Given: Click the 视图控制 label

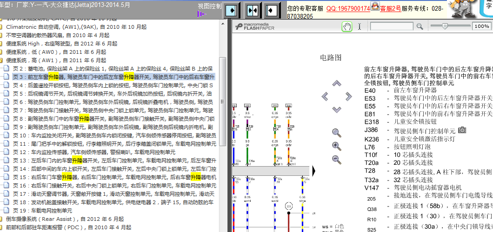Looking at the screenshot, I should click(210, 6).
